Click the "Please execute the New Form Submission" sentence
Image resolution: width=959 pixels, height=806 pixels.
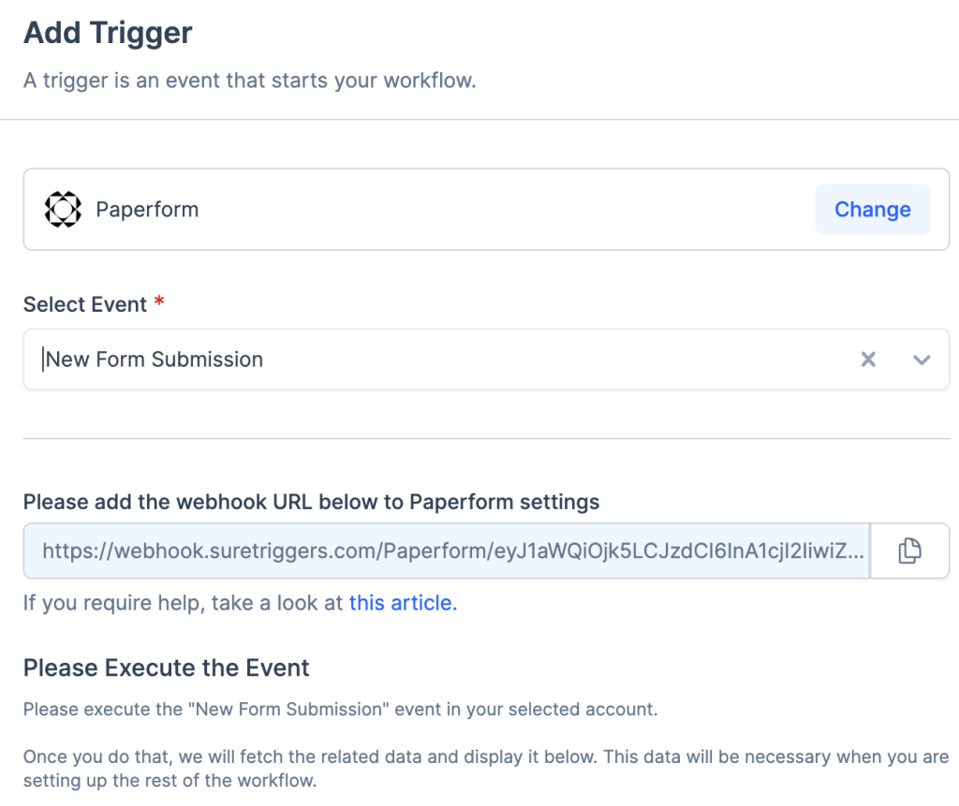340,710
